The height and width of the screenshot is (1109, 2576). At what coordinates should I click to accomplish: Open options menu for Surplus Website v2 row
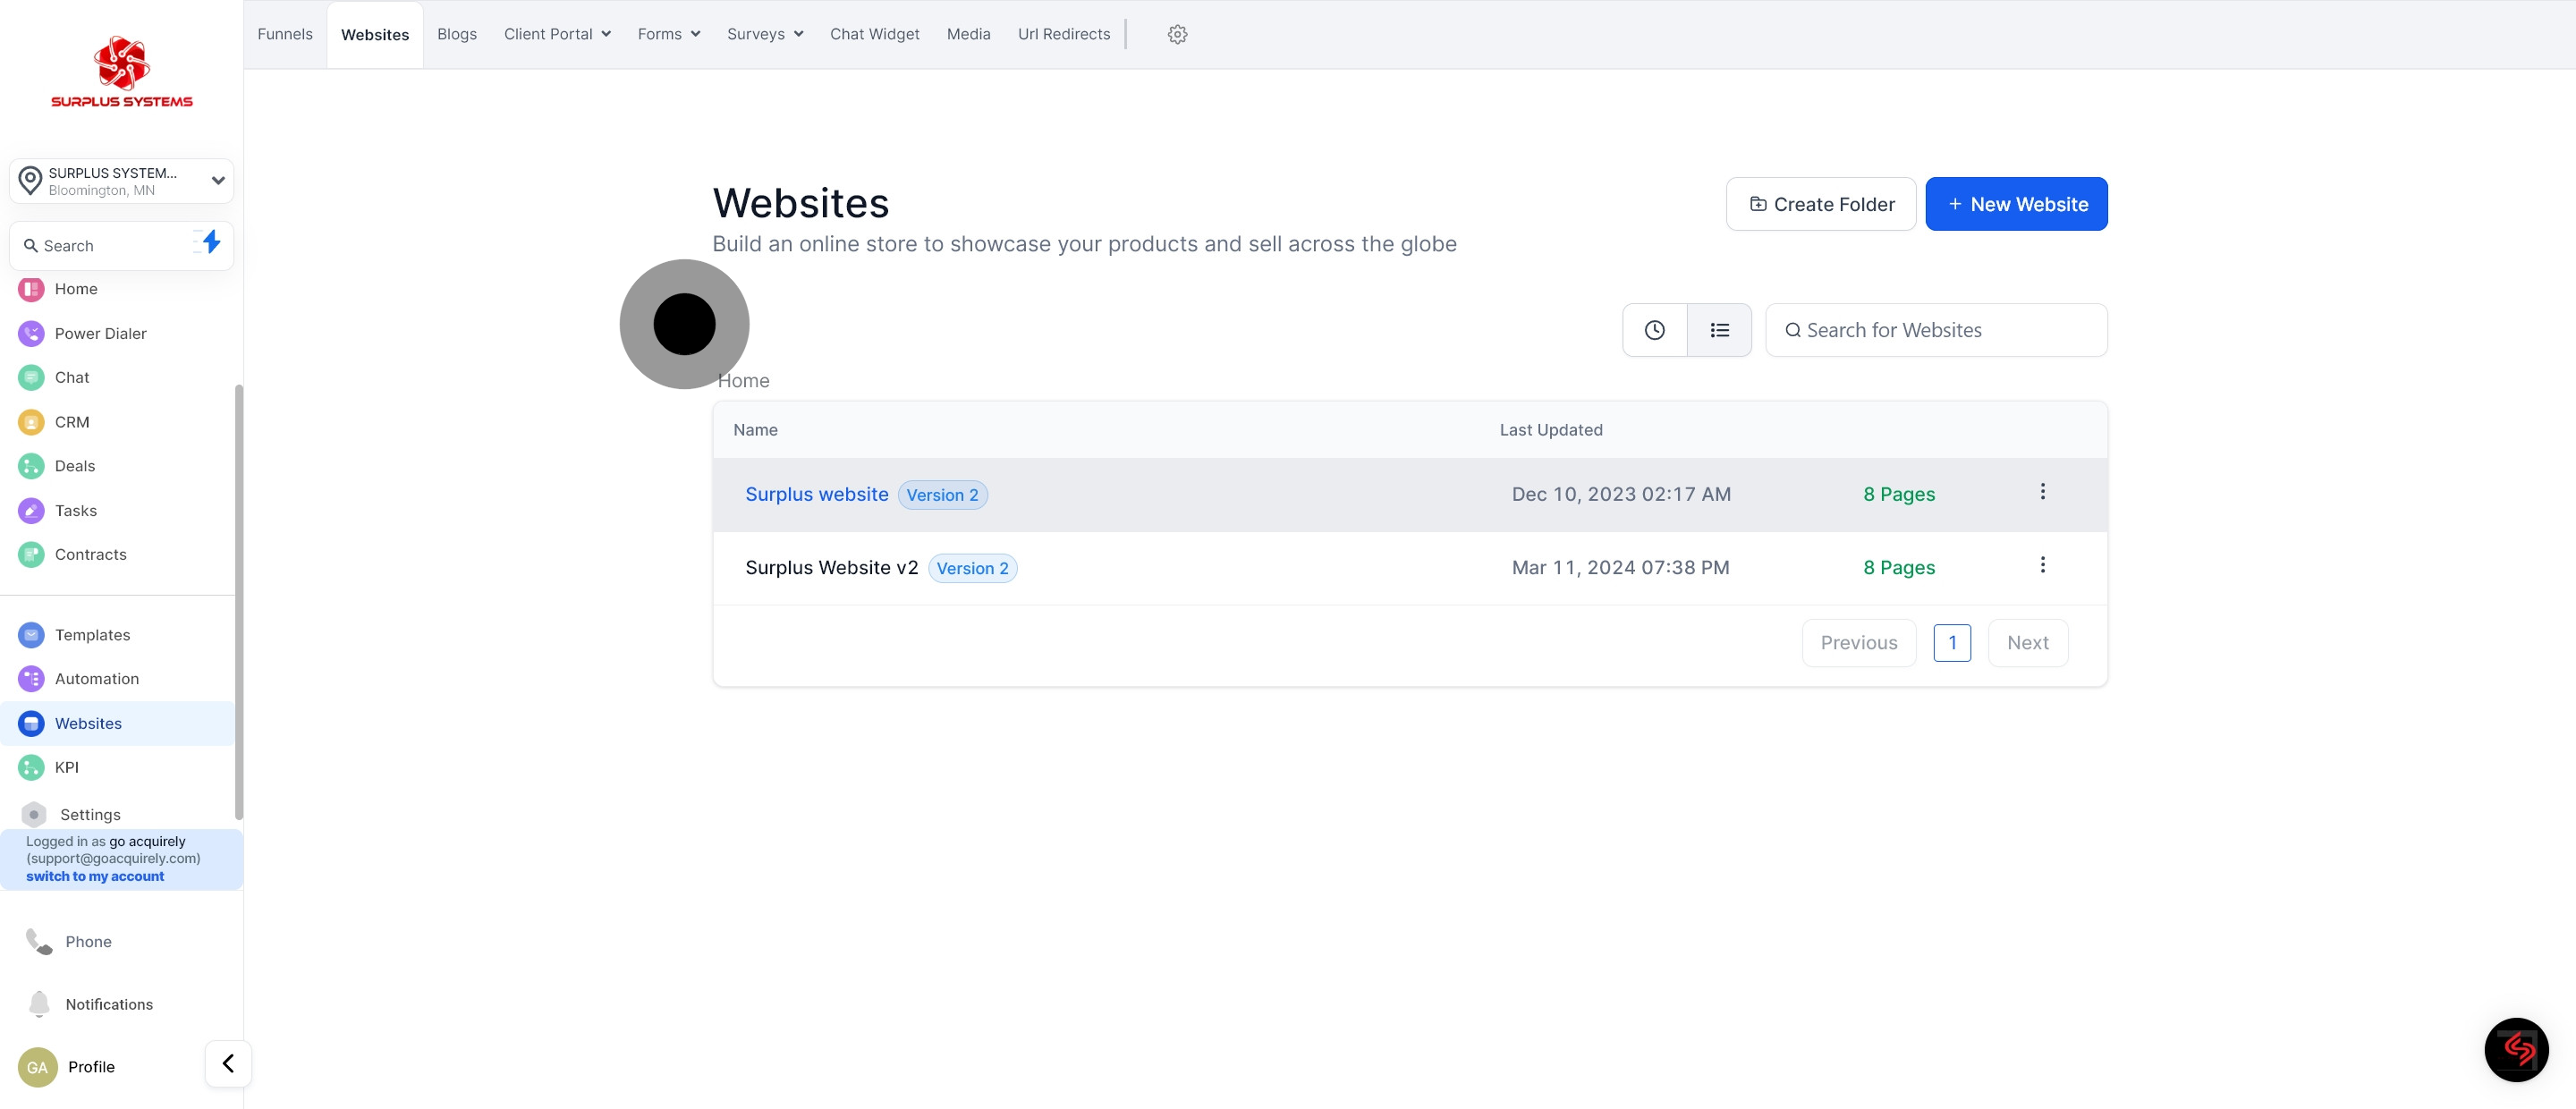[2043, 564]
